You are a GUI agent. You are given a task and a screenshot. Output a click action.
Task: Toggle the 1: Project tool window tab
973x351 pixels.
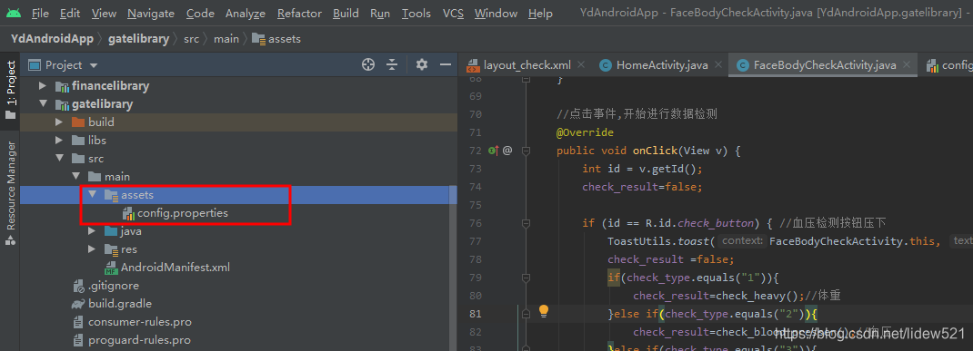pos(11,91)
